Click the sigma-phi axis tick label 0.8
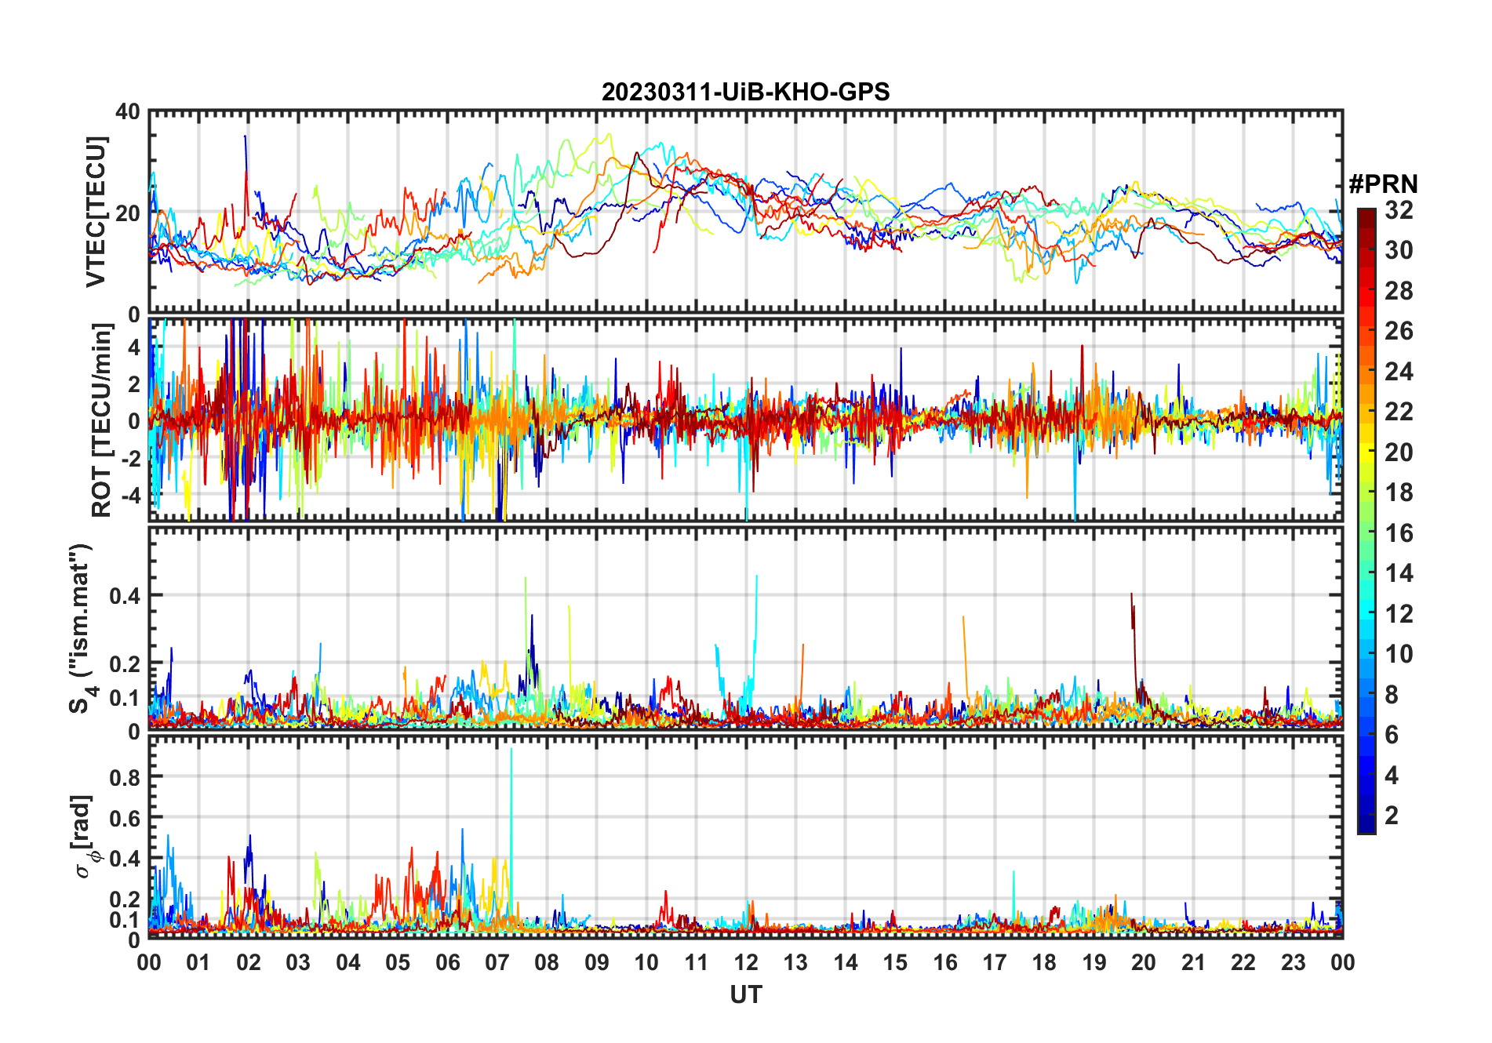Viewport: 1492px width, 1043px height. click(x=125, y=777)
